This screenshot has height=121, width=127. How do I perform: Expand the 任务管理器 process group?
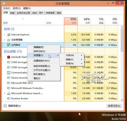[5, 40]
